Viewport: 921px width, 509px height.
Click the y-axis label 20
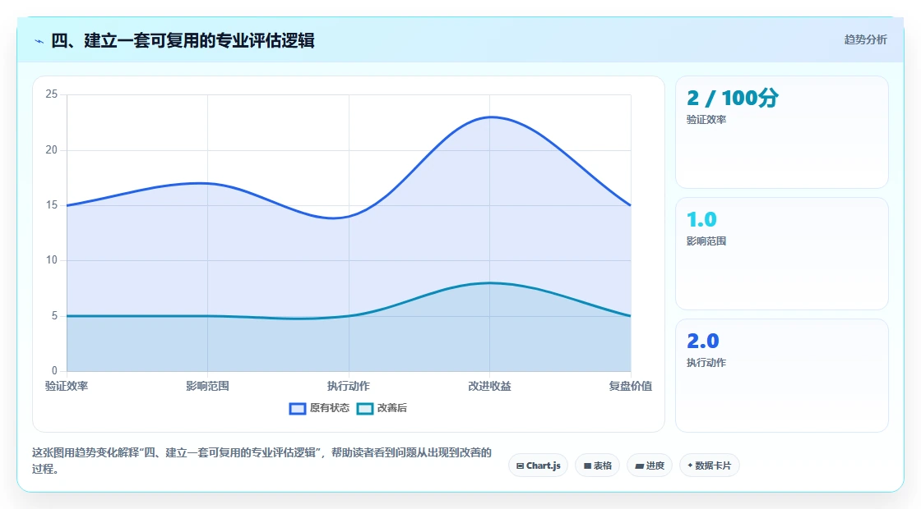coord(52,150)
